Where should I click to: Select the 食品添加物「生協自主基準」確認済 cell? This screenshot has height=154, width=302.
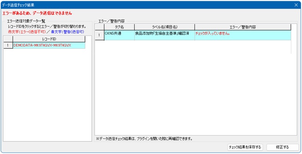coord(165,35)
